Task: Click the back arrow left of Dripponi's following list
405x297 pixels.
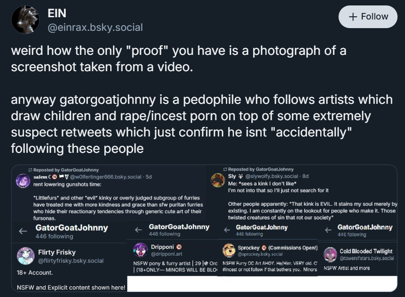Action: coord(139,230)
